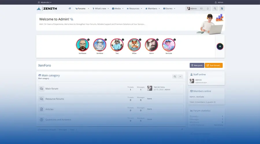Open the Resource forums link
The image size is (260, 144).
point(55,99)
